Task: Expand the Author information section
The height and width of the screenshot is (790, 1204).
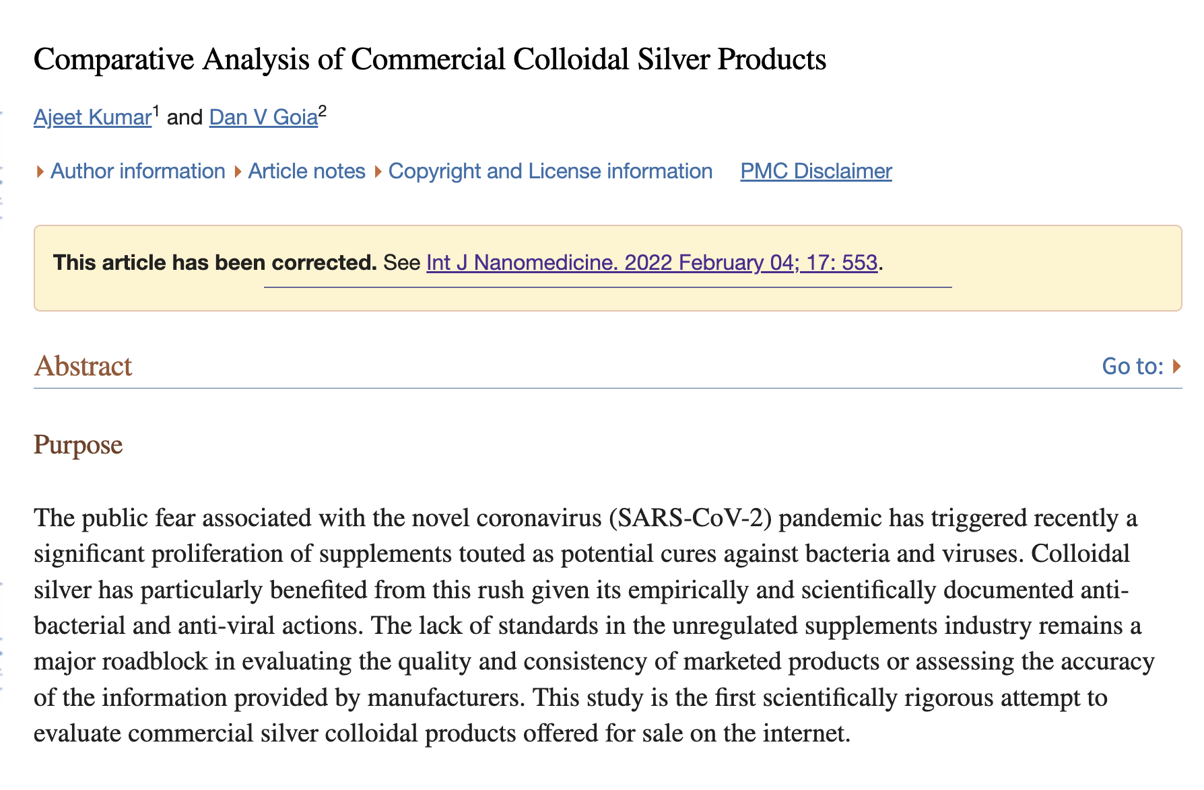Action: click(138, 171)
